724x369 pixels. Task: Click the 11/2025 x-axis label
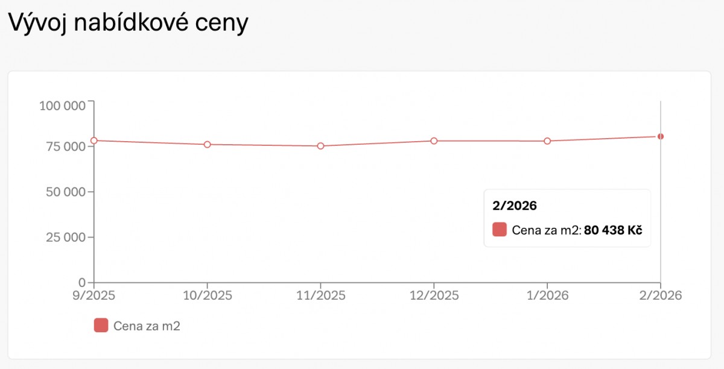pos(320,295)
